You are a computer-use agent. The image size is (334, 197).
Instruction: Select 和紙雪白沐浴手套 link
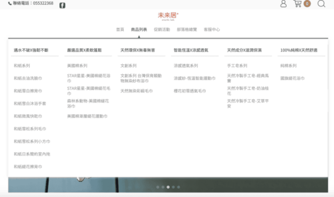click(x=30, y=104)
